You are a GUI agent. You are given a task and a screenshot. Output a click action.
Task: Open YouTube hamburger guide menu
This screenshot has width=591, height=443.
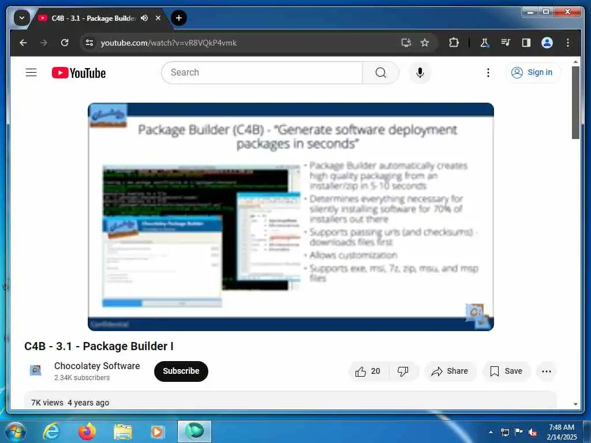[x=31, y=72]
